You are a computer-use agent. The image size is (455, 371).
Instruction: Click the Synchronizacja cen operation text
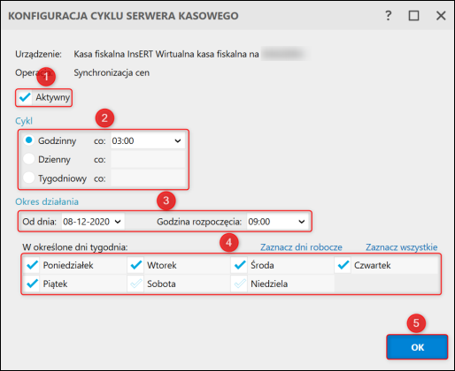pyautogui.click(x=112, y=72)
